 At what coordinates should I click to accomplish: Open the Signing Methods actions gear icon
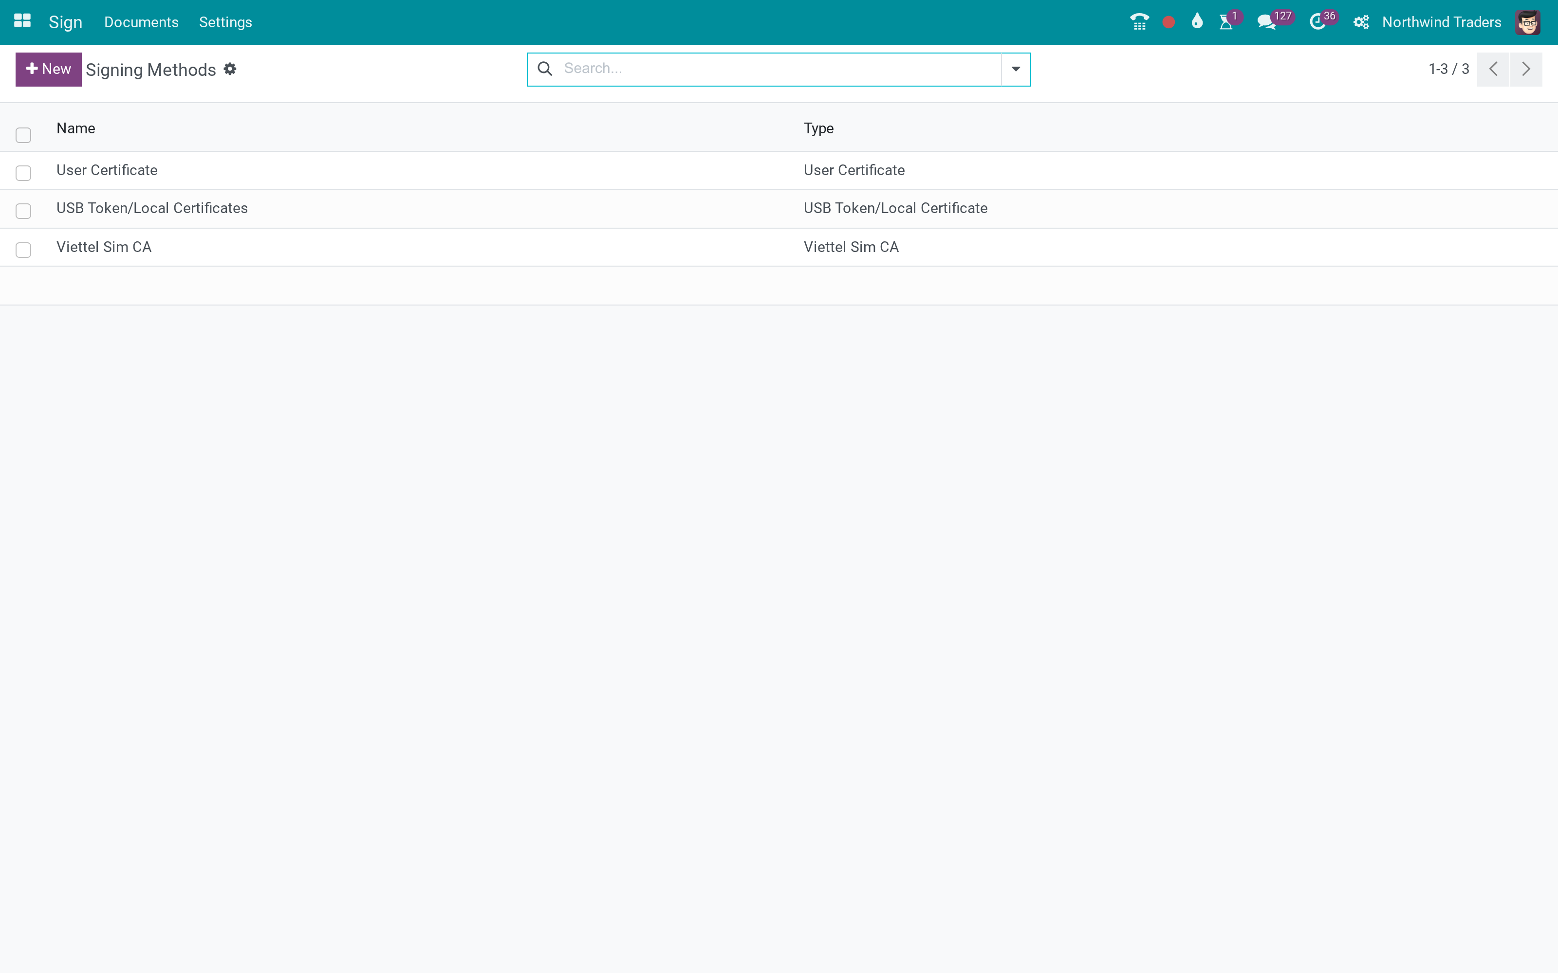click(230, 69)
